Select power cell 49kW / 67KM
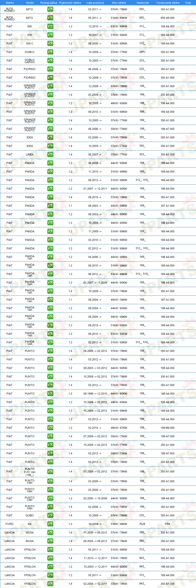 coord(119,428)
